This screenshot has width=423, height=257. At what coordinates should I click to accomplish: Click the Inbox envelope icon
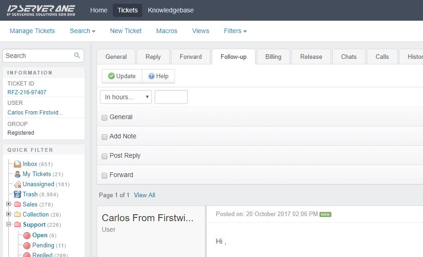tap(17, 164)
